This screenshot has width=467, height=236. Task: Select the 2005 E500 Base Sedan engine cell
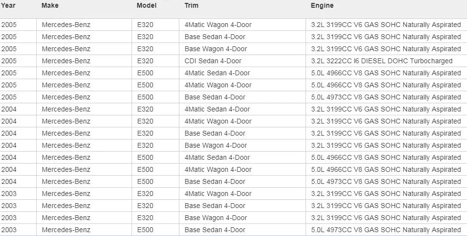tap(386, 97)
